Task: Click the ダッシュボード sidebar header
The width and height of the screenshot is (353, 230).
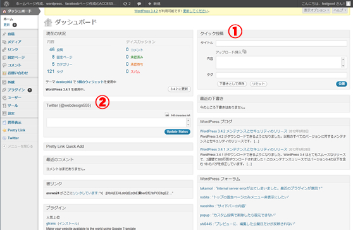Action: (20, 11)
